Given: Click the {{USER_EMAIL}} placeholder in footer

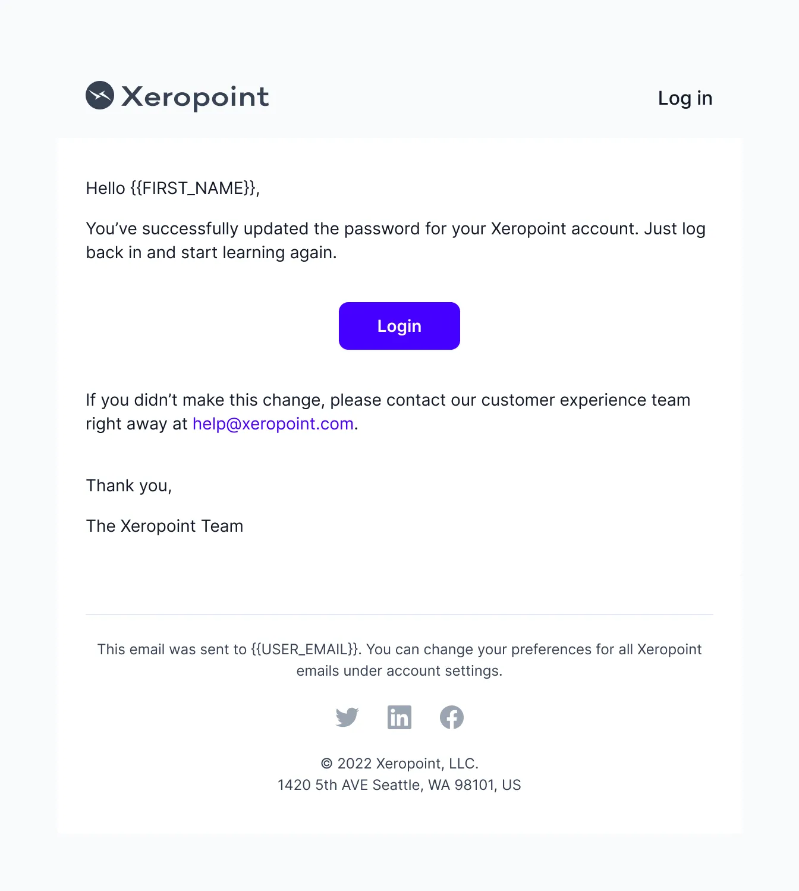Looking at the screenshot, I should pos(305,649).
